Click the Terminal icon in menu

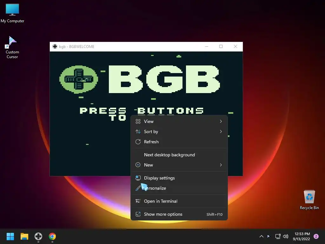(x=138, y=201)
